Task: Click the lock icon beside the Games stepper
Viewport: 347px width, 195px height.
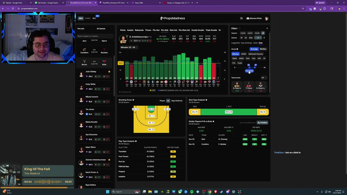Action: coord(264,38)
